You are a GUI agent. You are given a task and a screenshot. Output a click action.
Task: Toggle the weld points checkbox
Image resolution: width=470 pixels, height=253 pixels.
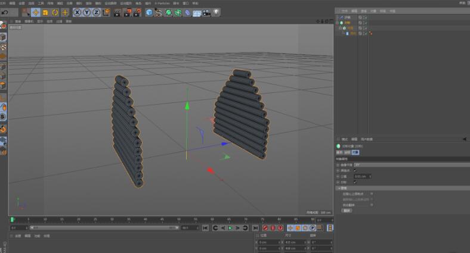[355, 170]
